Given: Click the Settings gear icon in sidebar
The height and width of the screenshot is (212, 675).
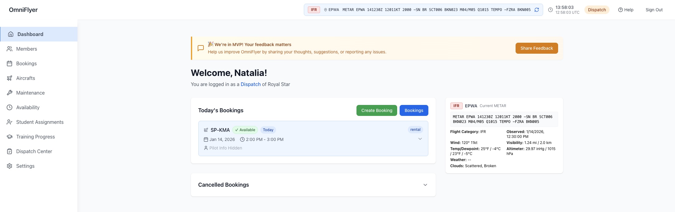Looking at the screenshot, I should point(9,166).
